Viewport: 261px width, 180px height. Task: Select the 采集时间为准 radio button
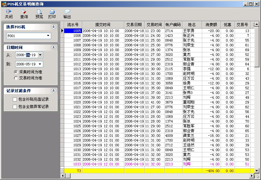click(16, 72)
